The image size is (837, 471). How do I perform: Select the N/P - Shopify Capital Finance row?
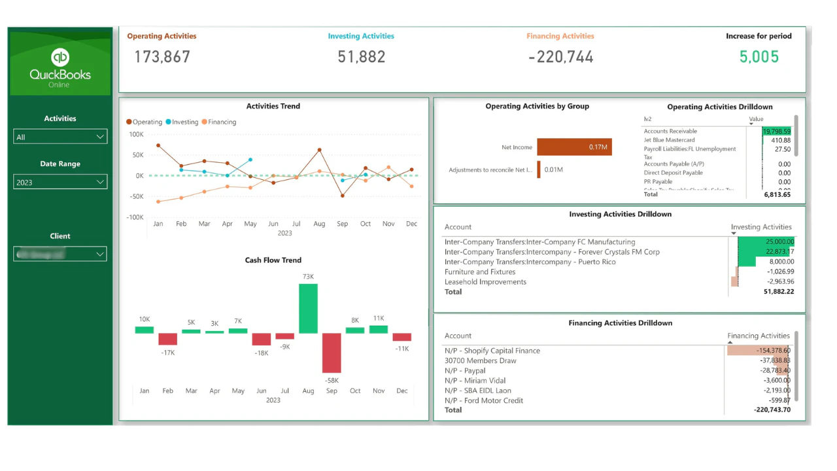click(x=492, y=351)
